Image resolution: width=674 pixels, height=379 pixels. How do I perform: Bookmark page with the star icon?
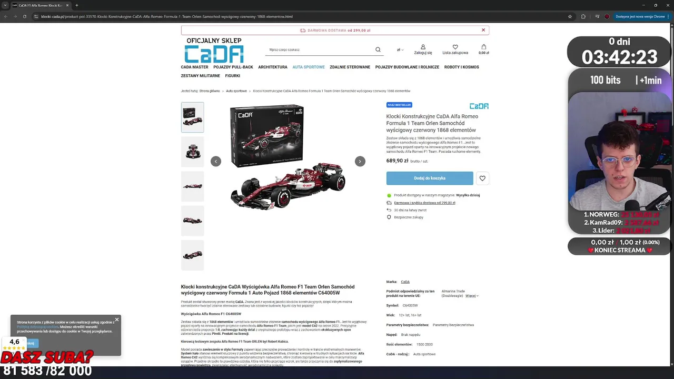point(570,16)
